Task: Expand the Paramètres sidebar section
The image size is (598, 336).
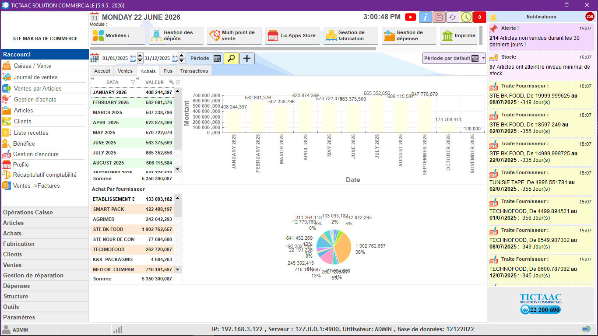Action: 45,317
